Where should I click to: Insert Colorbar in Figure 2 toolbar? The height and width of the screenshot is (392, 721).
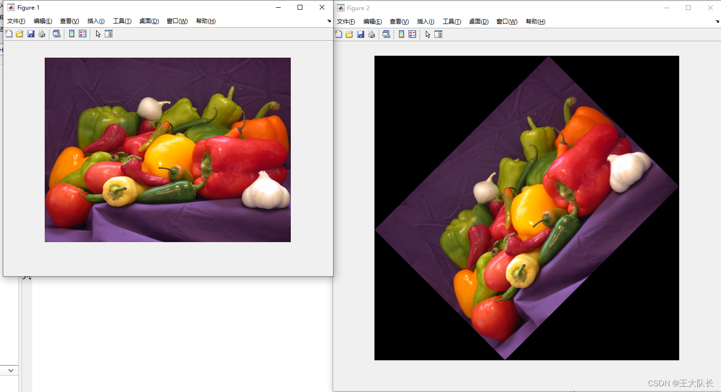[x=401, y=34]
